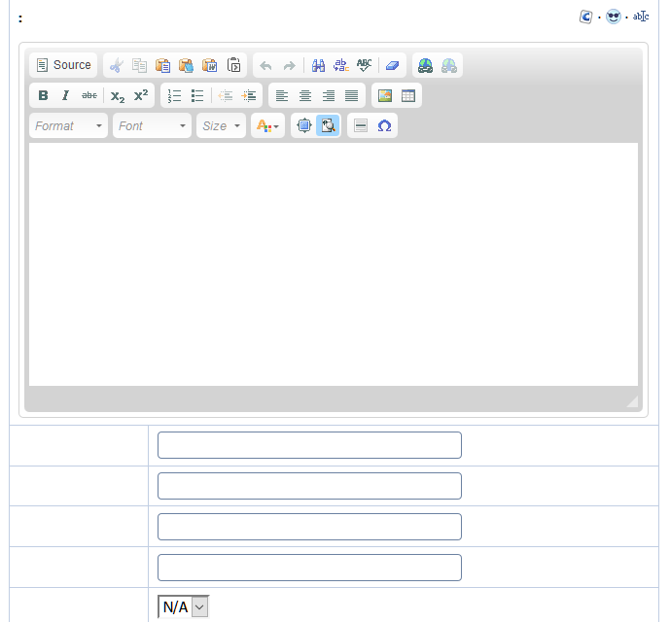Insert an image using the Image icon
This screenshot has height=622, width=670.
(385, 95)
